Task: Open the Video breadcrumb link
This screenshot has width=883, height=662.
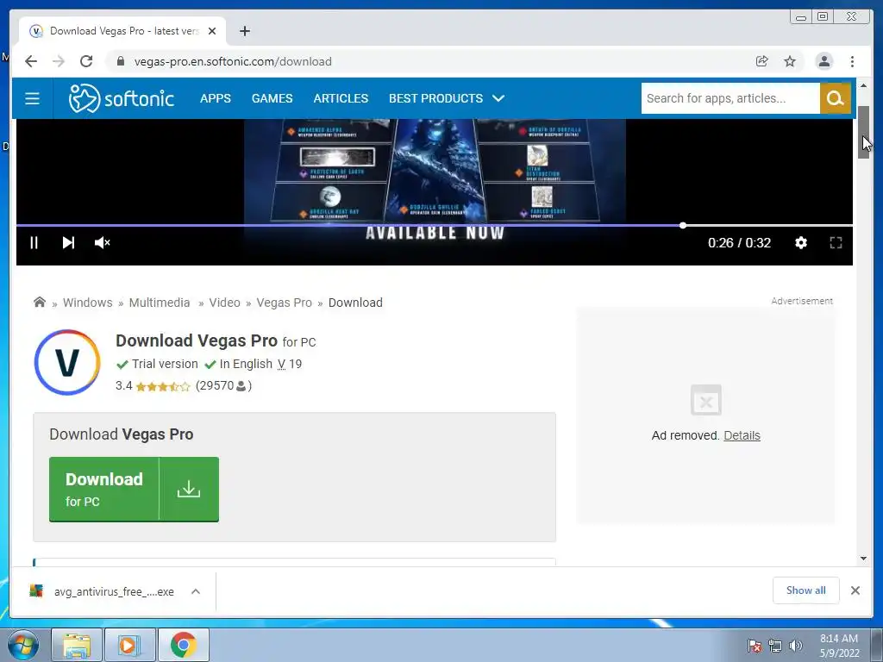Action: (x=225, y=303)
